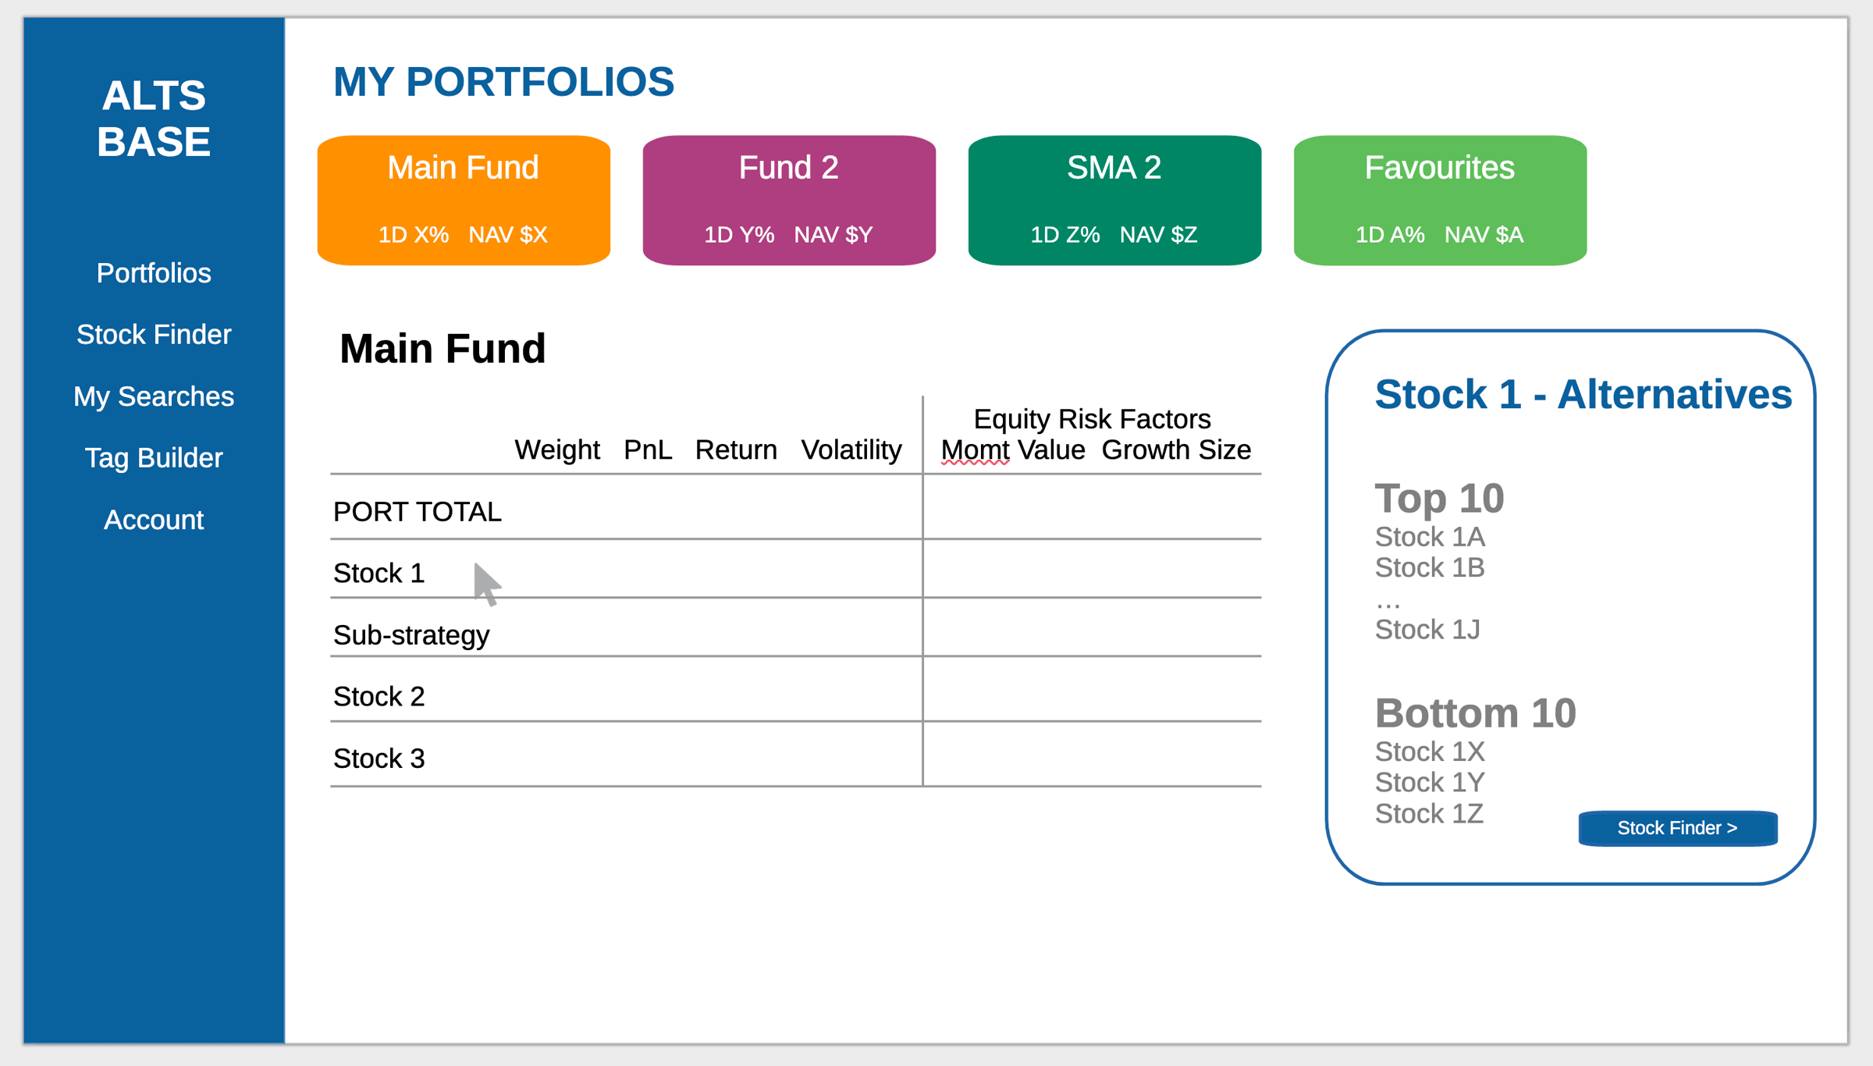This screenshot has width=1873, height=1066.
Task: Click the PORT TOTAL row
Action: (x=418, y=512)
